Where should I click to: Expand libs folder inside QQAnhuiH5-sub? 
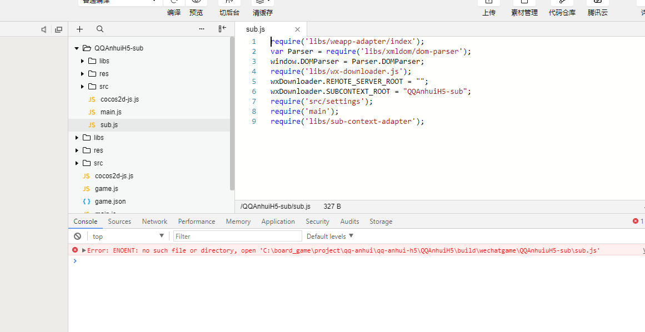coord(82,61)
